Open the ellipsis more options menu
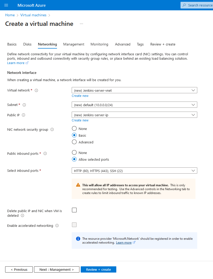Image resolution: width=213 pixels, height=279 pixels. pyautogui.click(x=81, y=24)
